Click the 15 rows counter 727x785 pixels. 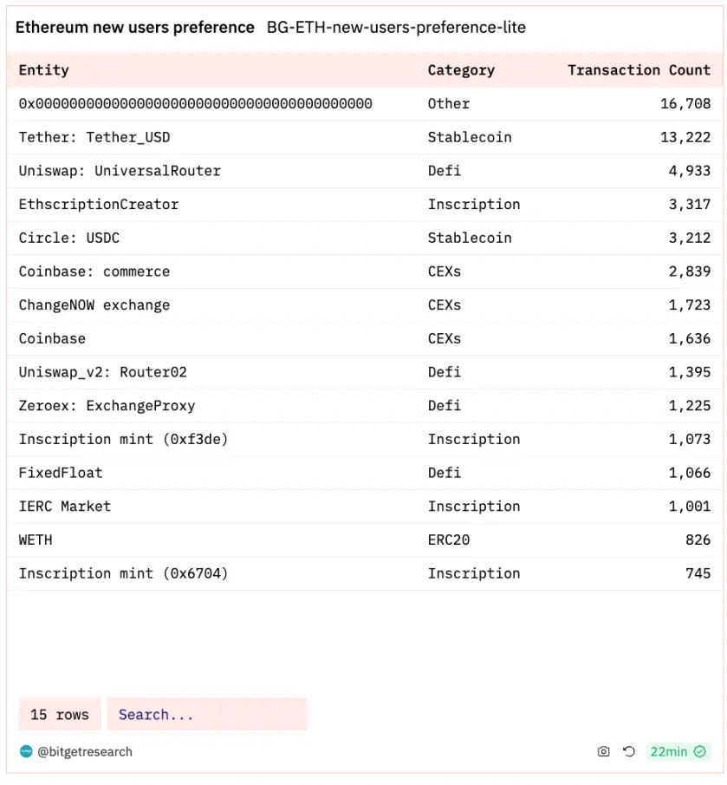60,715
